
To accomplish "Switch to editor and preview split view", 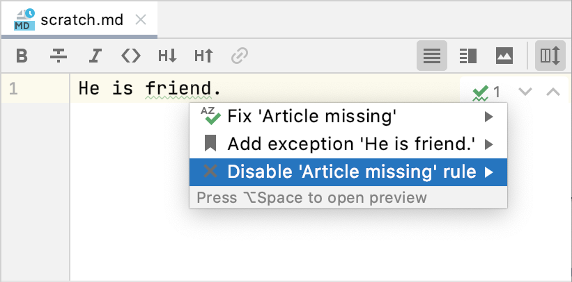I will (x=467, y=56).
